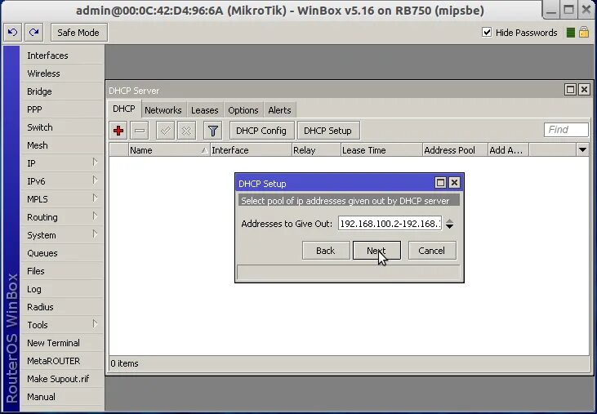597x414 pixels.
Task: Open New Terminal from the sidebar
Action: (x=62, y=343)
